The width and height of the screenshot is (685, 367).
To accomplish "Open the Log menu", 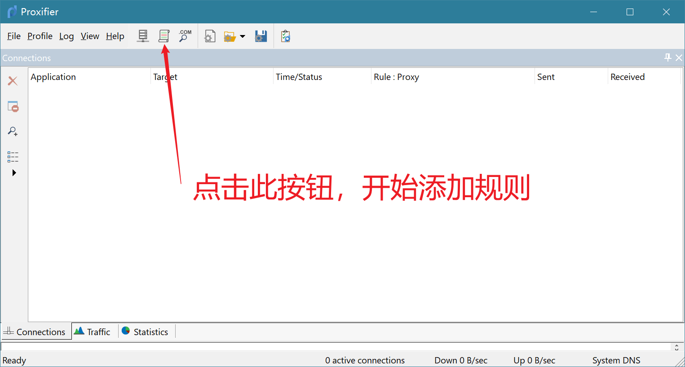I will 66,36.
